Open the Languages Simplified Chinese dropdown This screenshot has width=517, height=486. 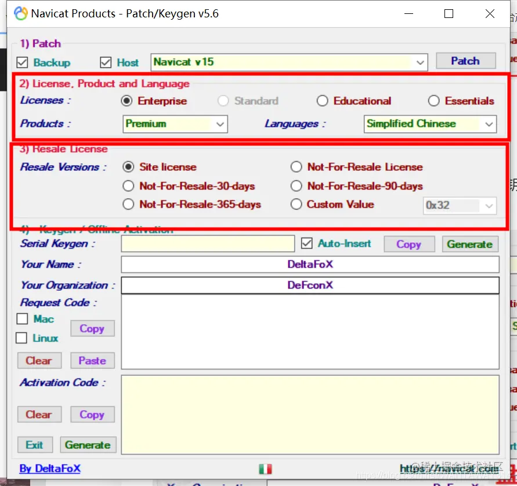430,124
